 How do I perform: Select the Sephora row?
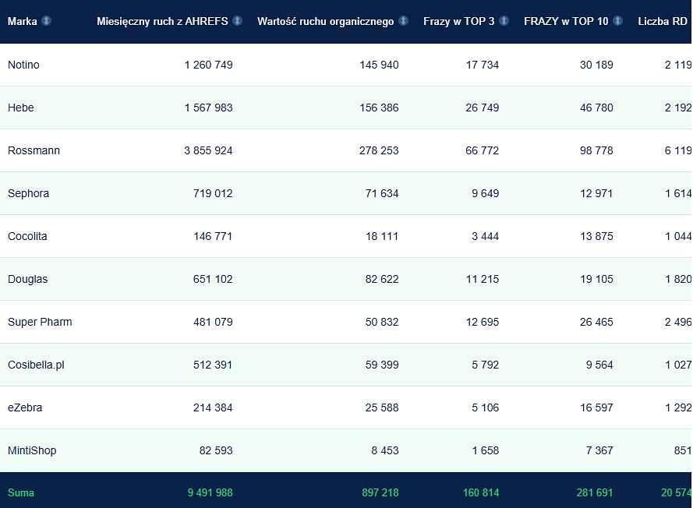345,193
